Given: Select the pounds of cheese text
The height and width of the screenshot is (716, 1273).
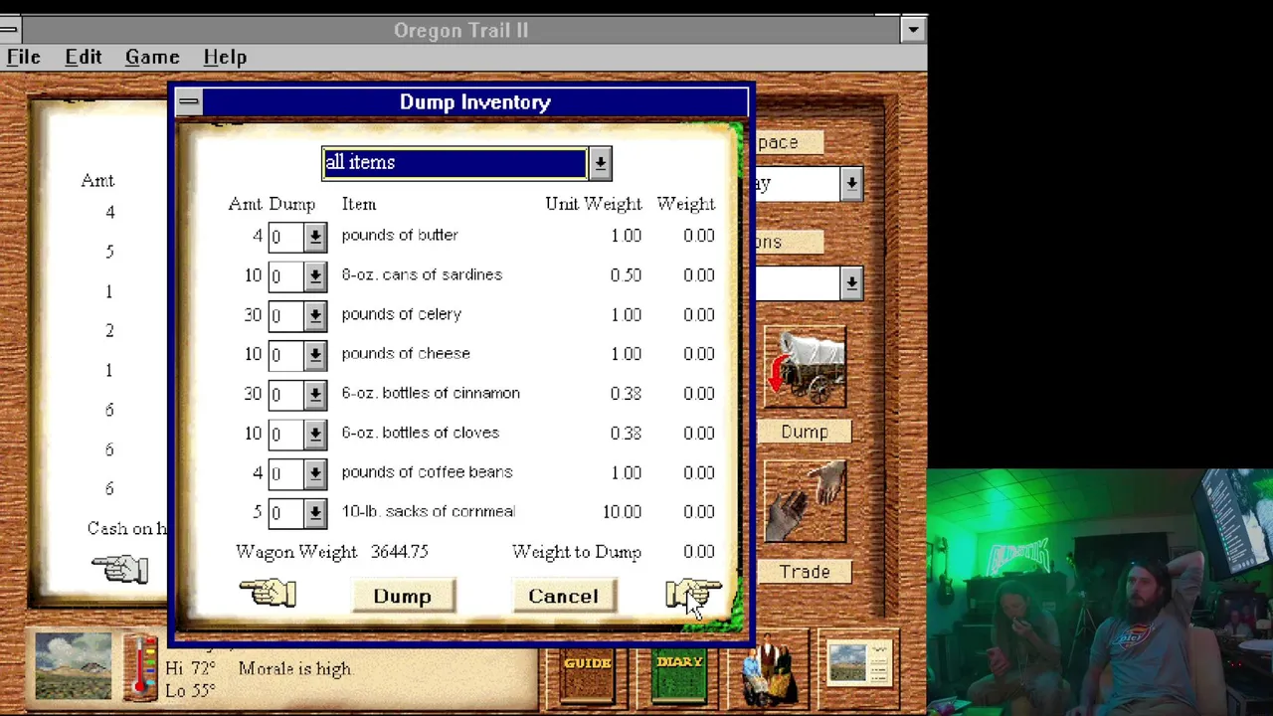Looking at the screenshot, I should coord(406,353).
